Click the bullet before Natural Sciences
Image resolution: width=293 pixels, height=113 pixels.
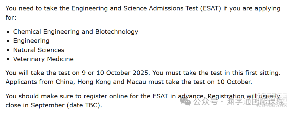[8, 50]
